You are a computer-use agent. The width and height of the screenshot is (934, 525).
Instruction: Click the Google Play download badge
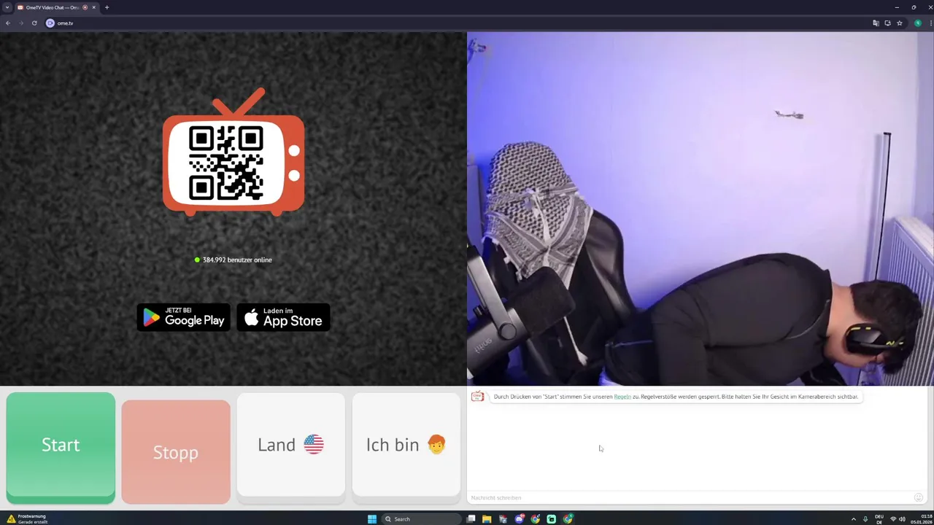coord(184,317)
